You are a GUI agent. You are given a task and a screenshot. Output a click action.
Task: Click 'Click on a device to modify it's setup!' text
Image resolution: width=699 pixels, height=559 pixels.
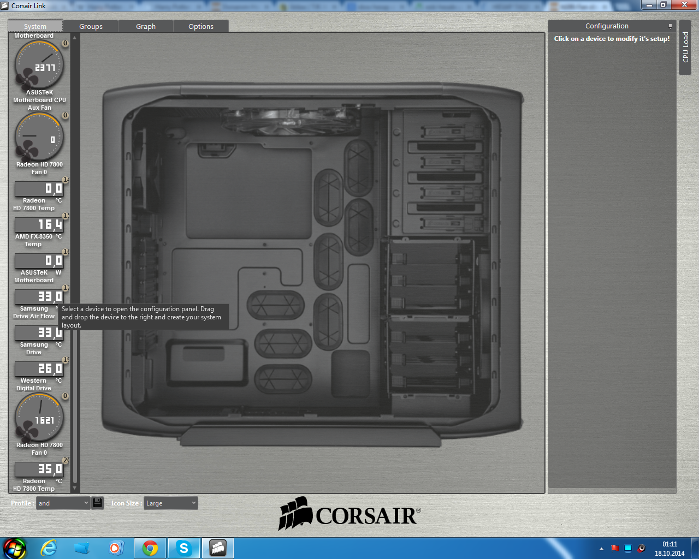(x=612, y=39)
